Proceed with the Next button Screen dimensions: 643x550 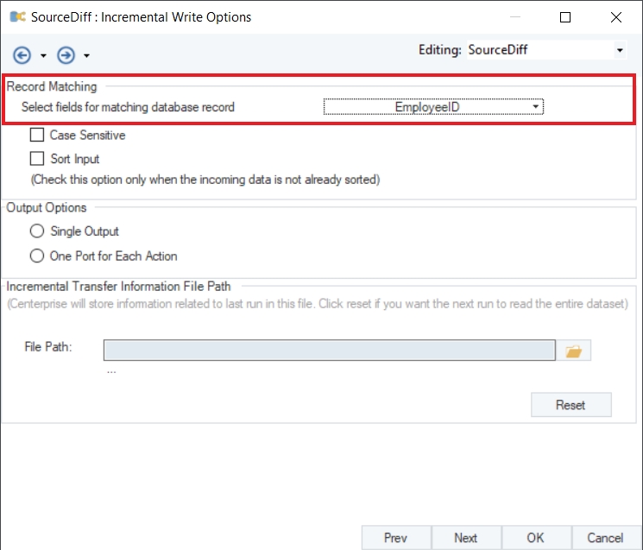point(466,537)
